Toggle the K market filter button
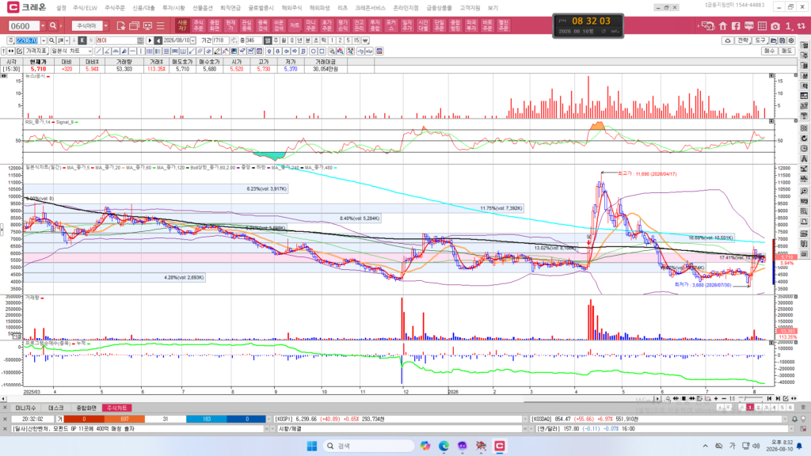 tap(82, 40)
